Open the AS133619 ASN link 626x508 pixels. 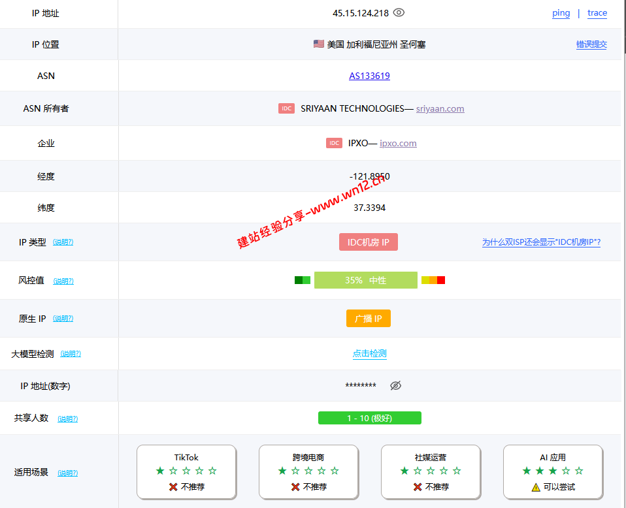[x=369, y=76]
